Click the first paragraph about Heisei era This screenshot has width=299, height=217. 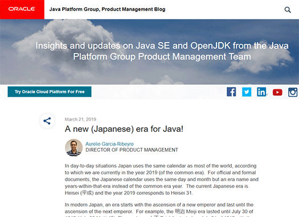tap(162, 180)
